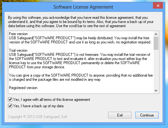Click the Software License Agreement title bar text
This screenshot has height=128, width=168.
(83, 7)
